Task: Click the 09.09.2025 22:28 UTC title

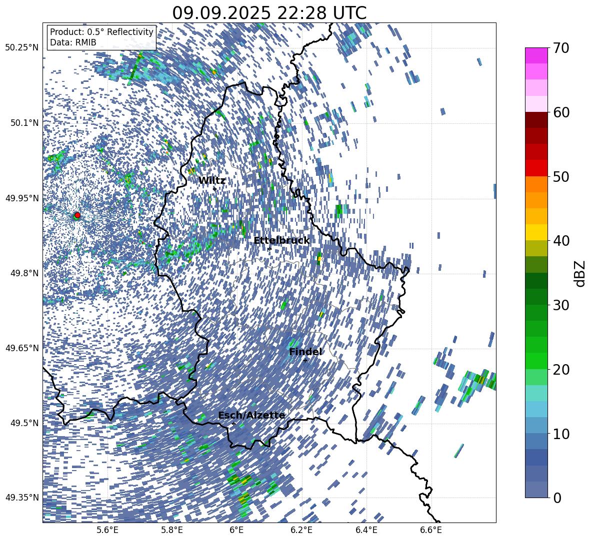Action: click(x=269, y=13)
